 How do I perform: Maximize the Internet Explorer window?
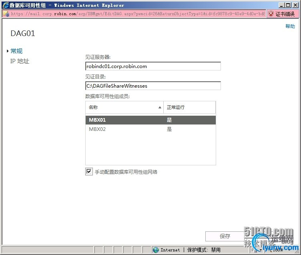click(288, 5)
